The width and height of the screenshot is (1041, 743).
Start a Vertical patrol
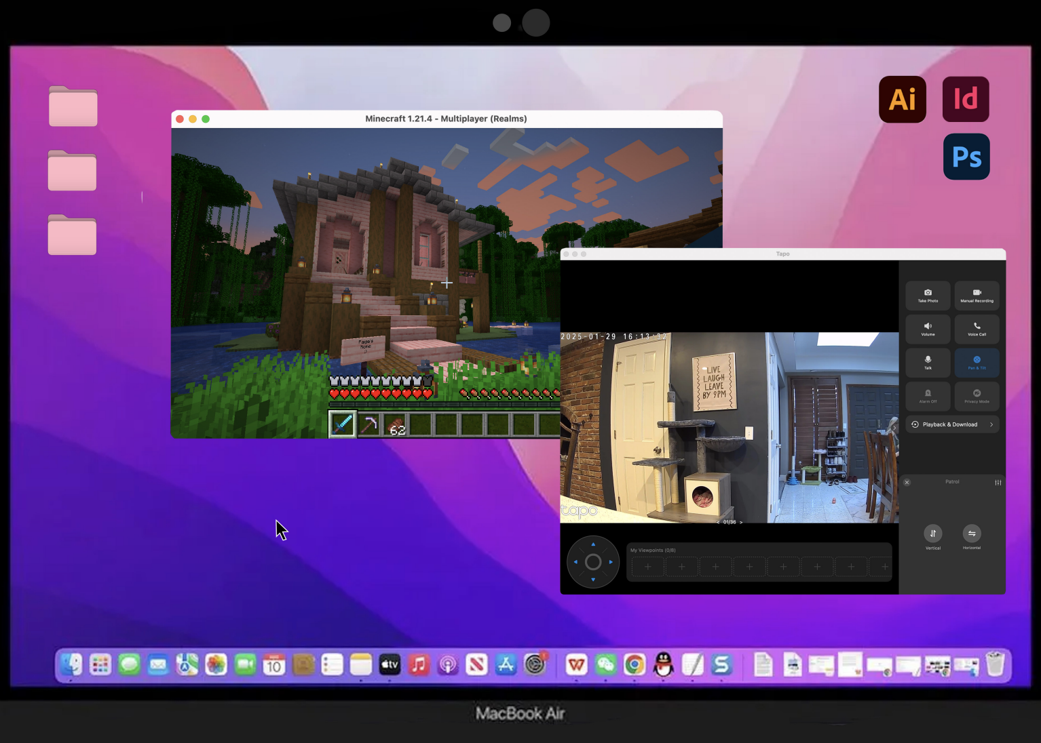(933, 534)
